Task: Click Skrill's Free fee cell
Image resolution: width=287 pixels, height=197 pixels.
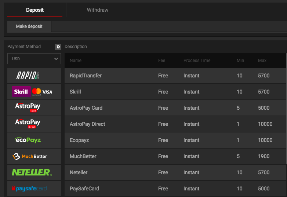Action: pyautogui.click(x=163, y=92)
